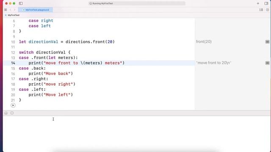Click the 'switch' keyword on line 12
Image resolution: width=271 pixels, height=152 pixels.
[x=26, y=52]
